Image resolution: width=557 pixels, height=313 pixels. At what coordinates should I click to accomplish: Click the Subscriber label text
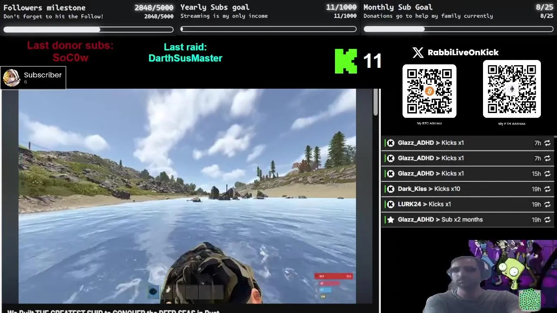click(43, 75)
